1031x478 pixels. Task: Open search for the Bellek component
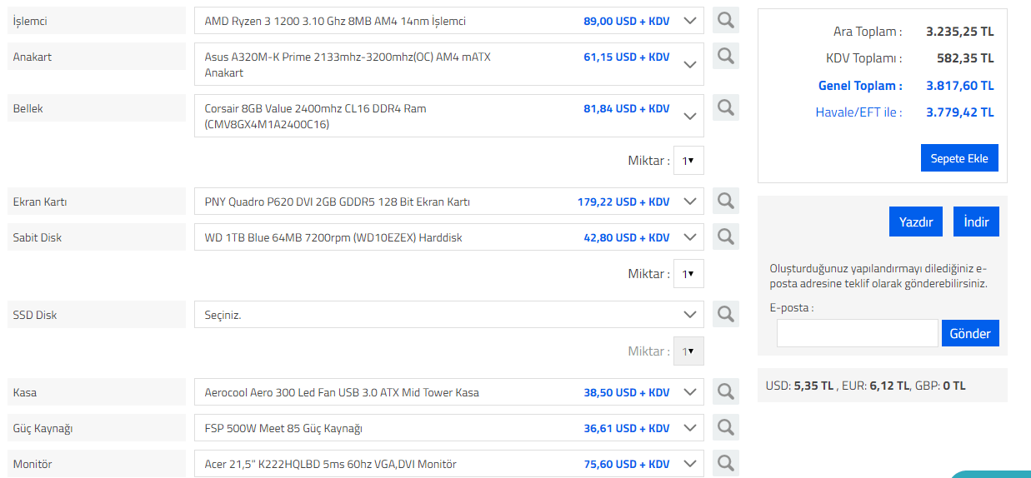coord(726,108)
